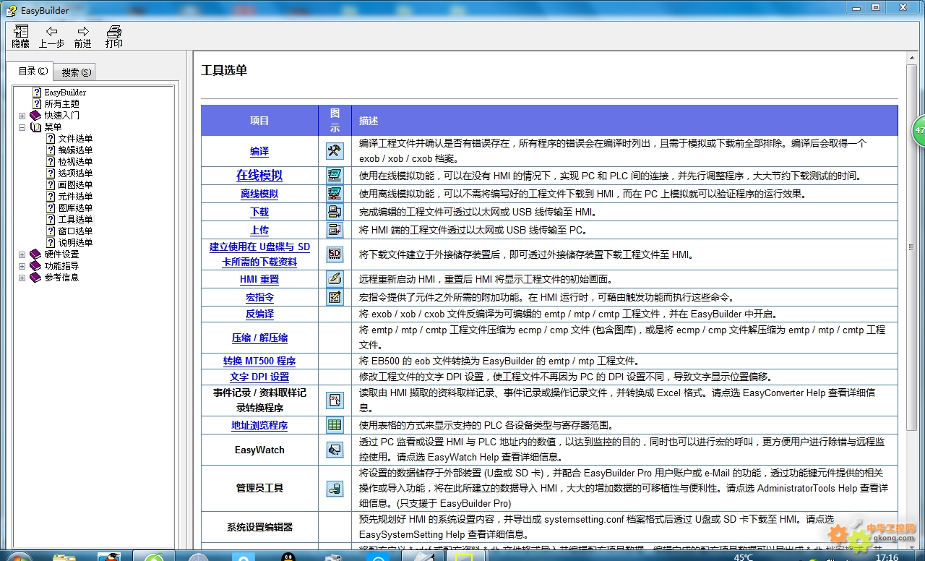This screenshot has width=925, height=561.
Task: Select 检视选单 in the contents tree
Action: tap(75, 162)
